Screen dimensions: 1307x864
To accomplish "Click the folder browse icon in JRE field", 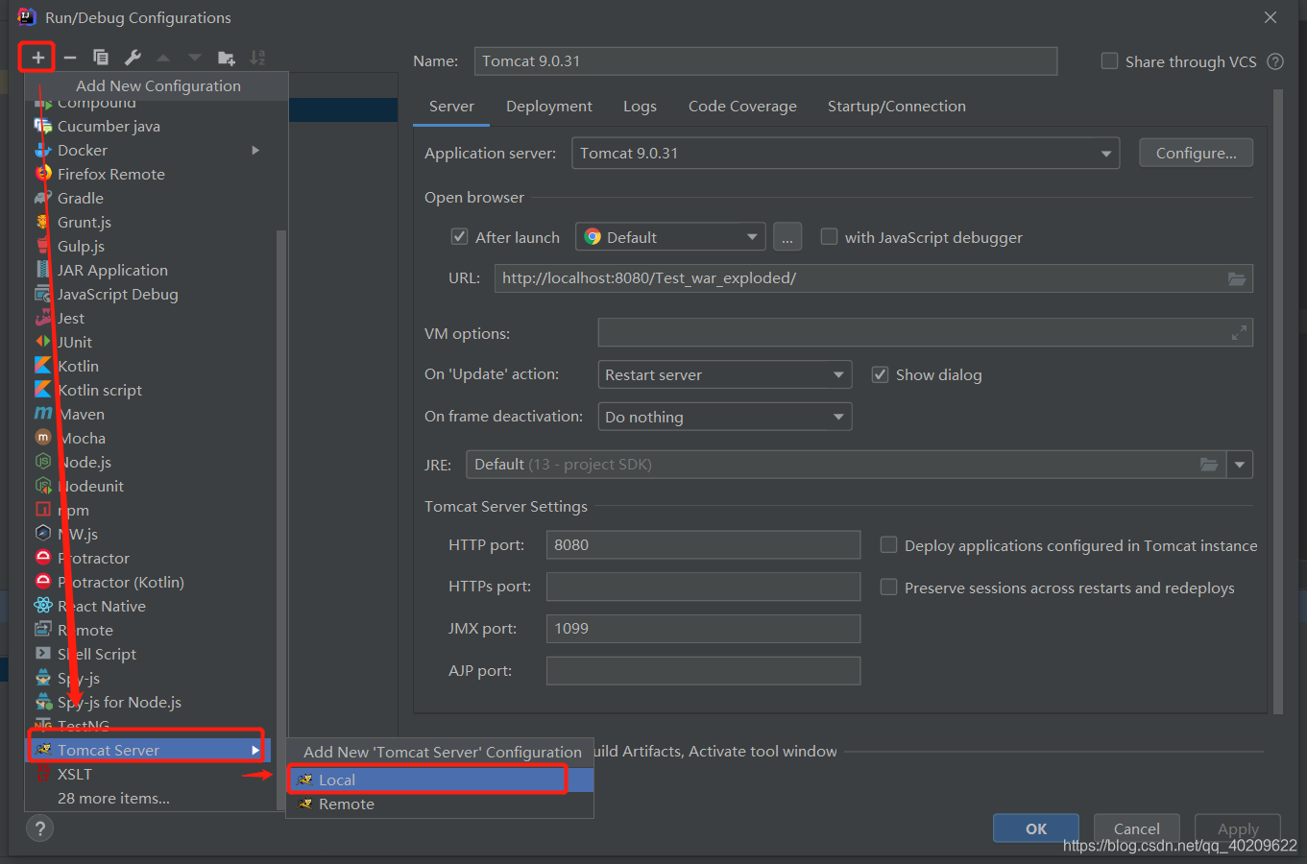I will pos(1209,465).
